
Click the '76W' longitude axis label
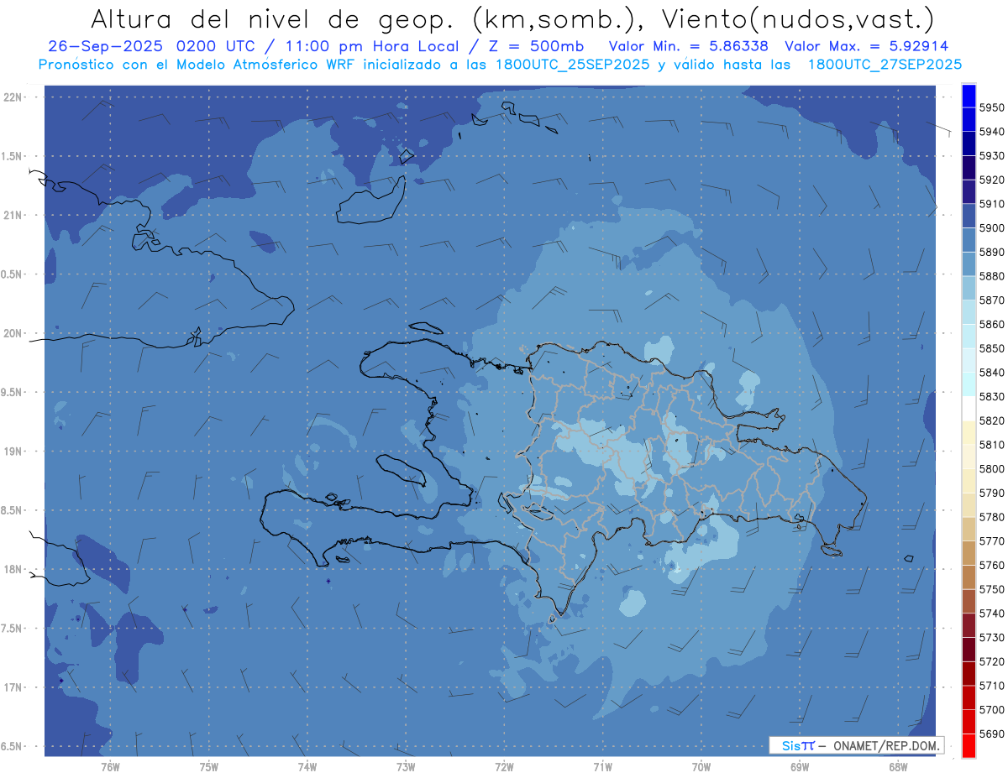tap(110, 767)
